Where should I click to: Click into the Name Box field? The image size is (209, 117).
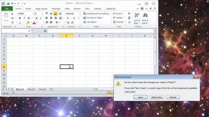point(14,31)
